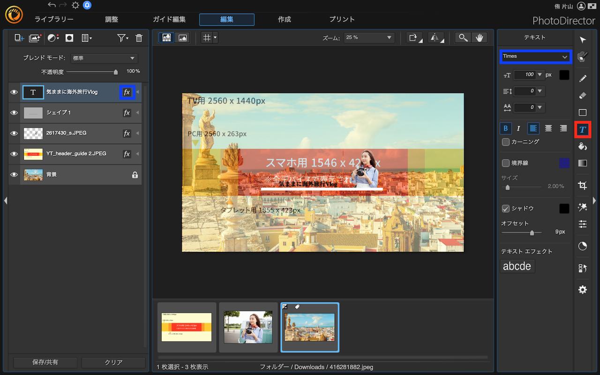Select the Crop tool
Screen dimensions: 600x375
583,186
